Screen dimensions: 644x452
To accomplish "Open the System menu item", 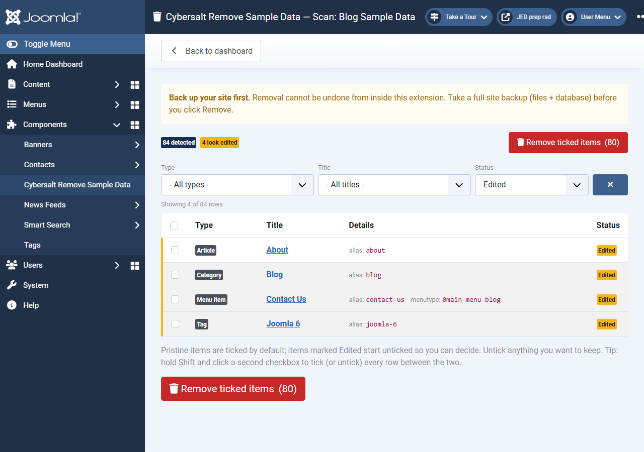I will tap(72, 285).
